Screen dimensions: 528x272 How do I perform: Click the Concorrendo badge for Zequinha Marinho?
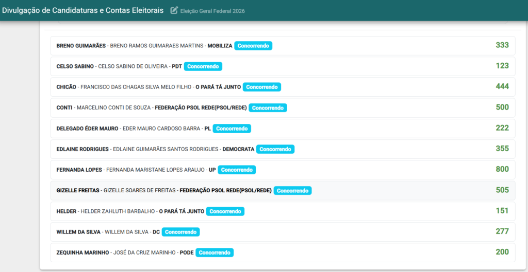[214, 252]
